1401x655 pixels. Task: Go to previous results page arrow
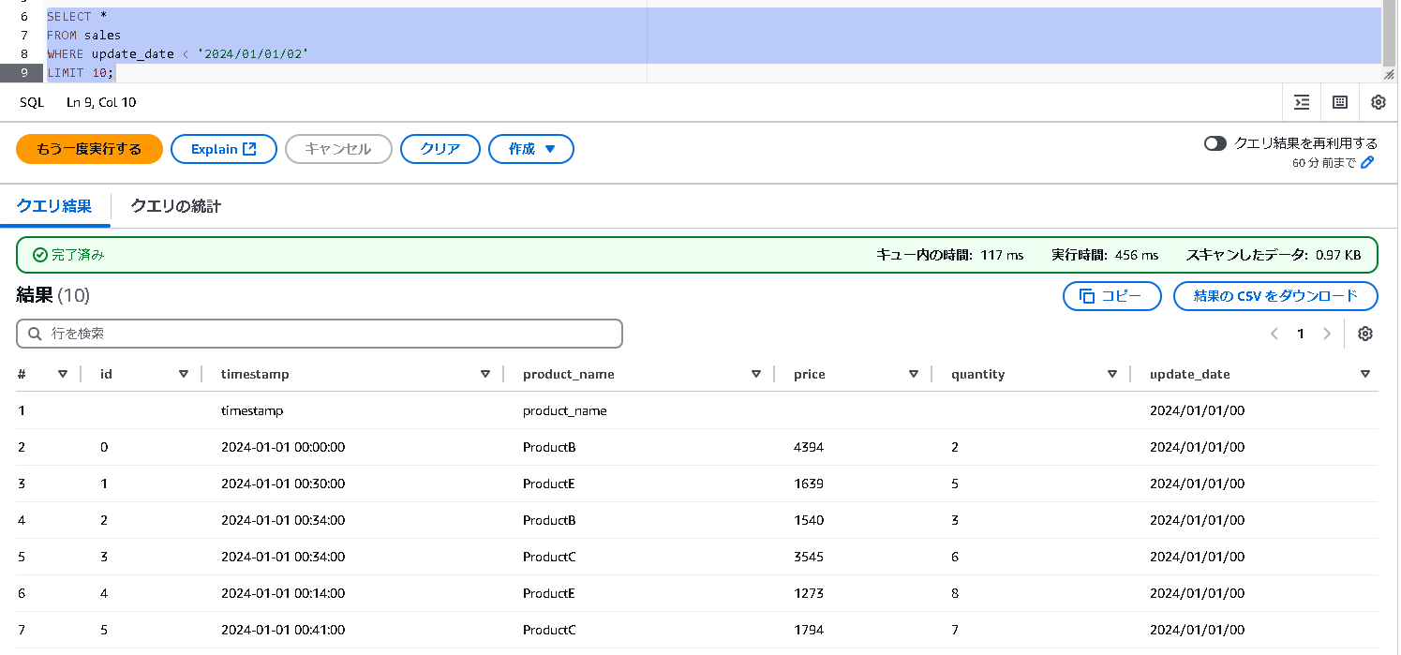tap(1274, 334)
